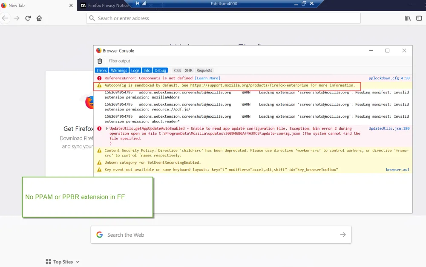Reload the page with the refresh icon
Image resolution: width=426 pixels, height=267 pixels.
pos(28,18)
